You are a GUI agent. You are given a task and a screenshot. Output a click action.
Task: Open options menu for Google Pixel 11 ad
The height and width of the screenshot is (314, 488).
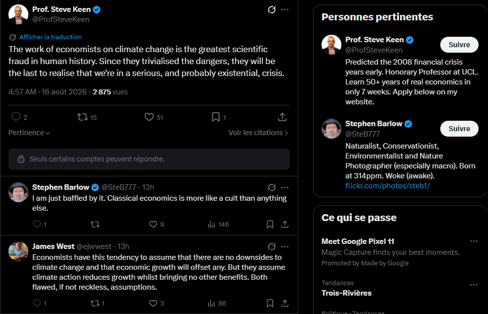(x=474, y=241)
